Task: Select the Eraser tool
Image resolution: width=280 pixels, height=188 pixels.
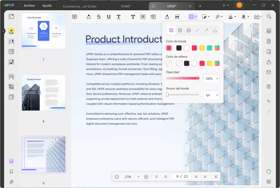Action: click(177, 17)
